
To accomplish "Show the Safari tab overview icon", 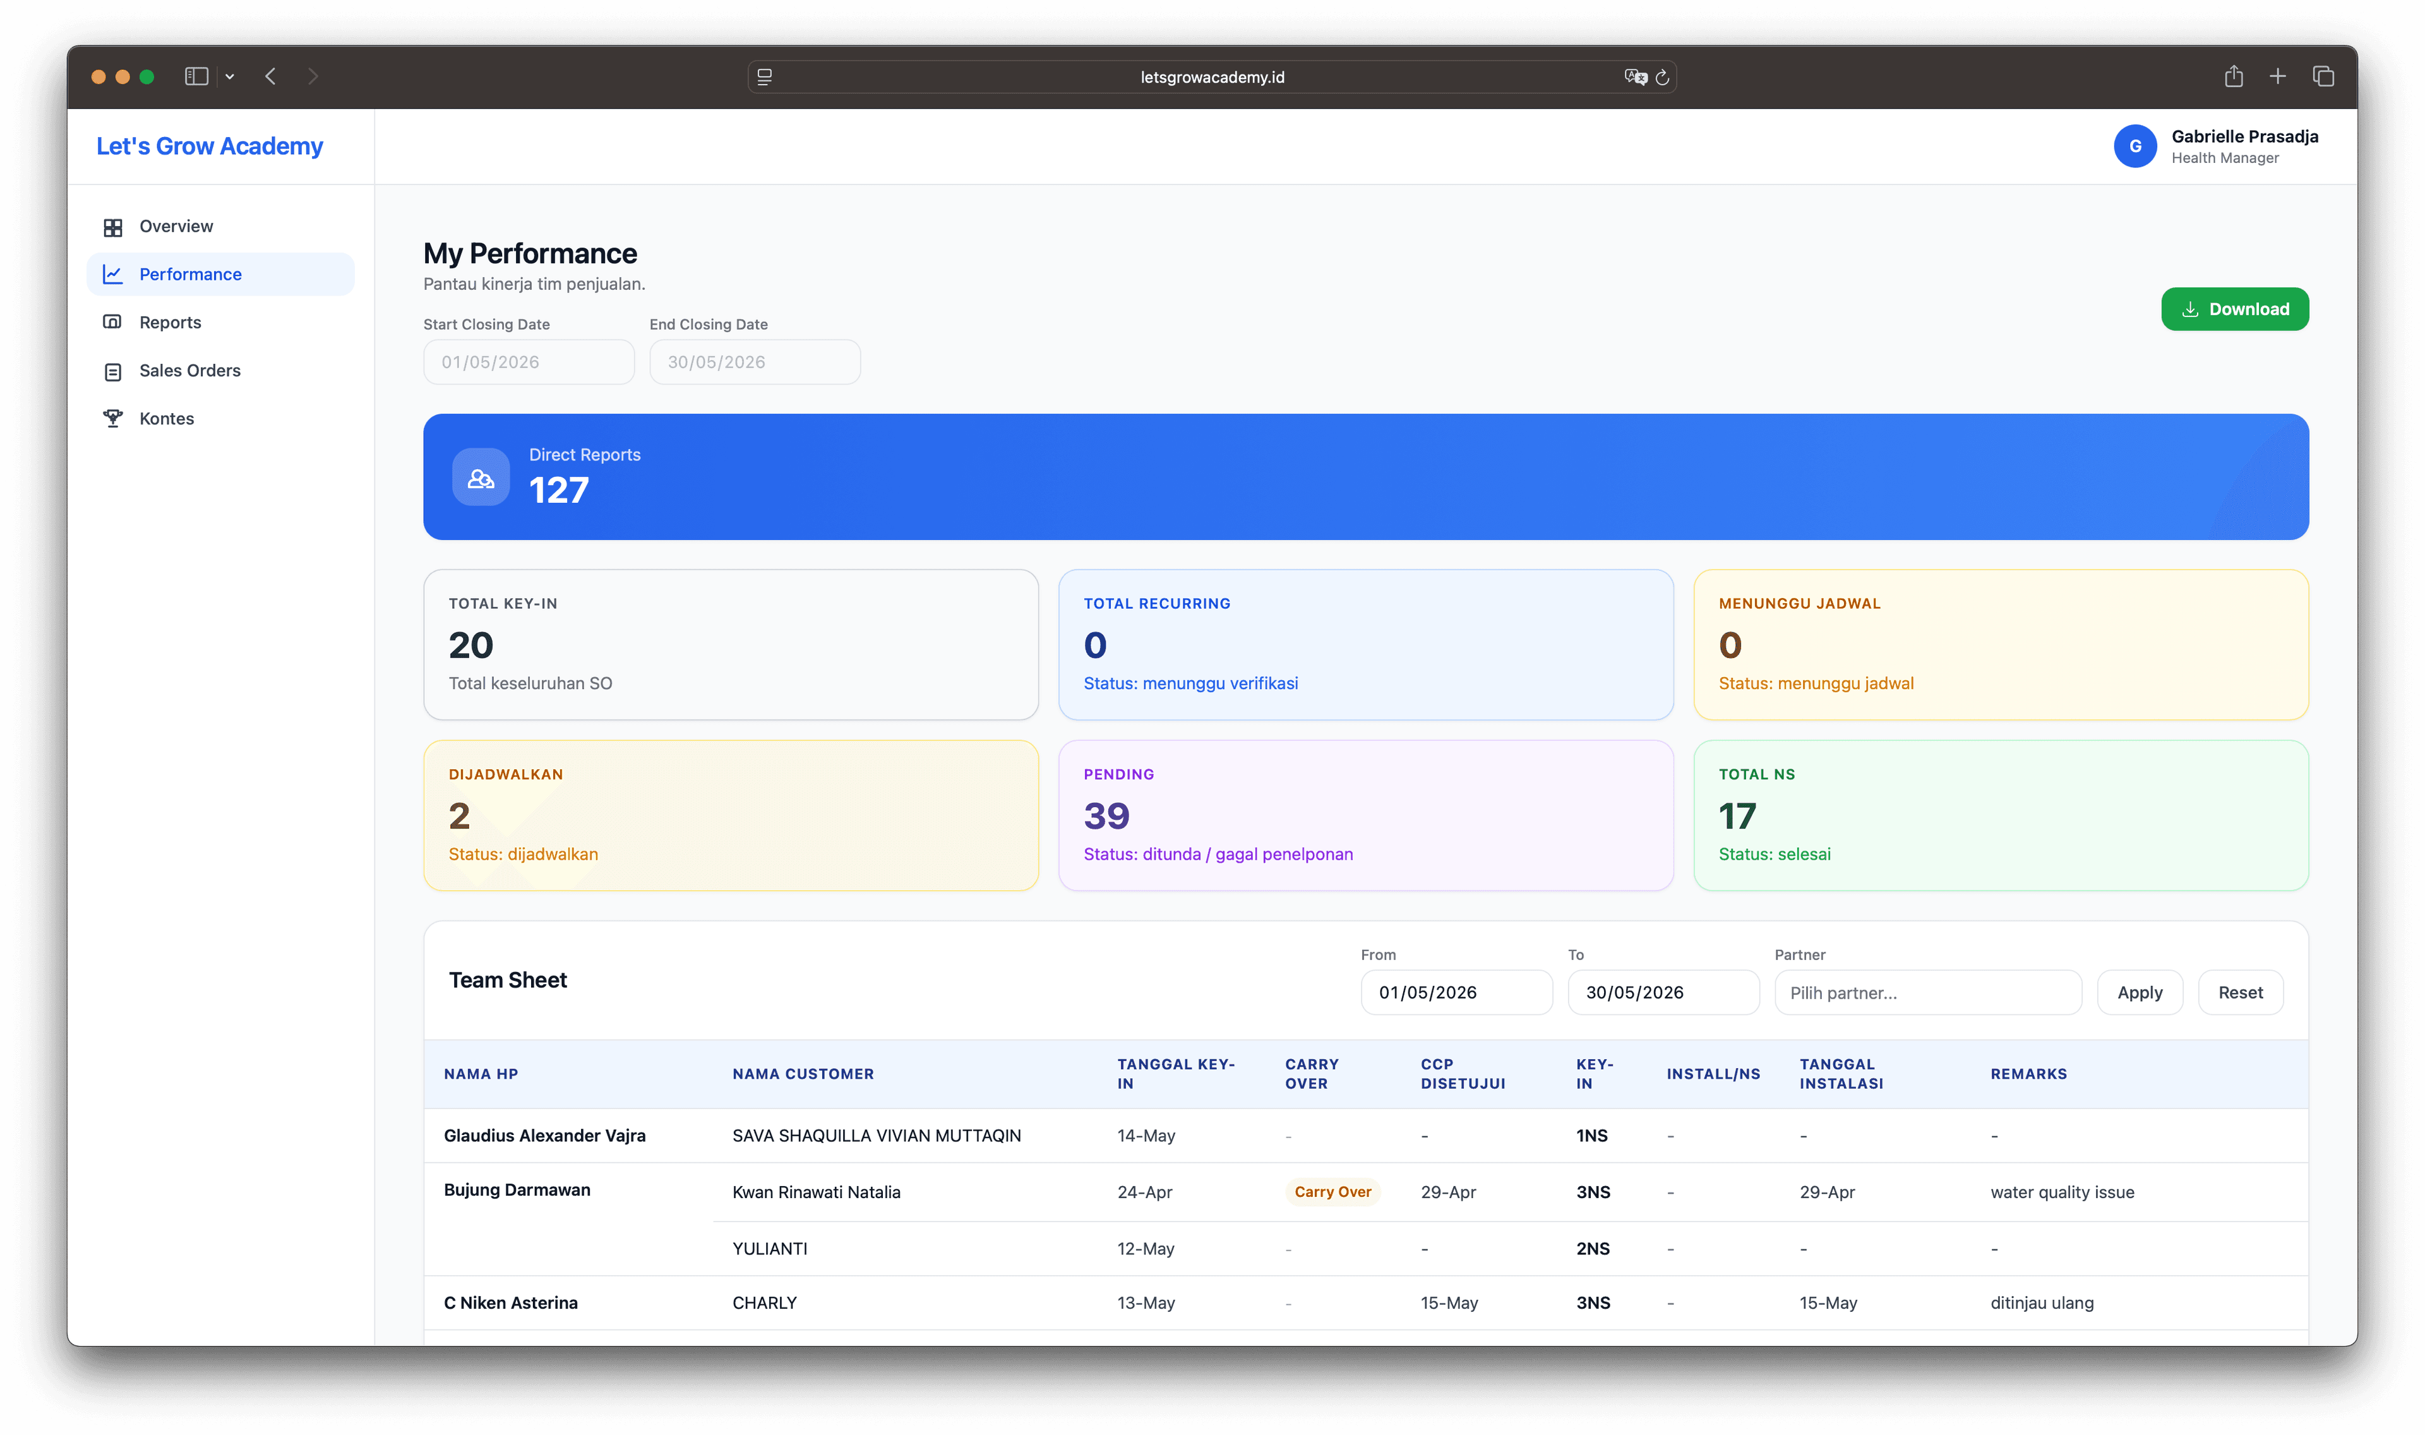I will pyautogui.click(x=2323, y=76).
